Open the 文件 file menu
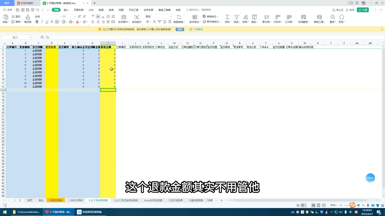 [8, 10]
